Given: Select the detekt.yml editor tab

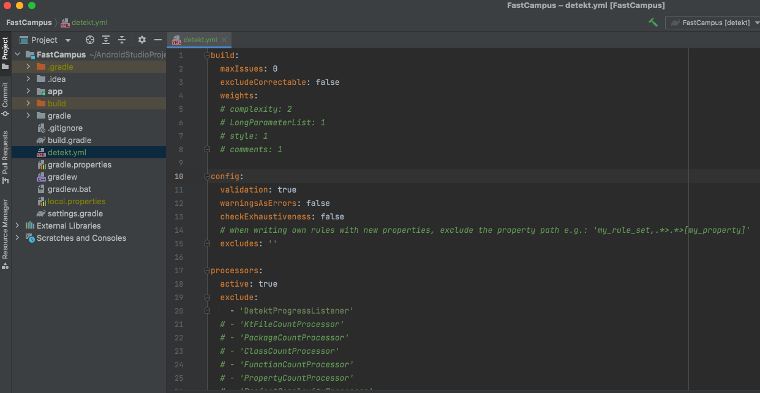Looking at the screenshot, I should (200, 40).
